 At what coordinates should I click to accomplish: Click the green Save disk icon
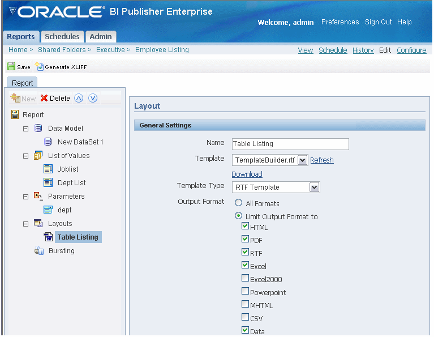(x=11, y=66)
